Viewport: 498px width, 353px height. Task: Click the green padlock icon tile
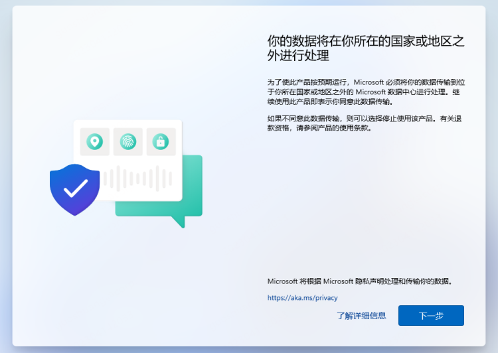160,141
